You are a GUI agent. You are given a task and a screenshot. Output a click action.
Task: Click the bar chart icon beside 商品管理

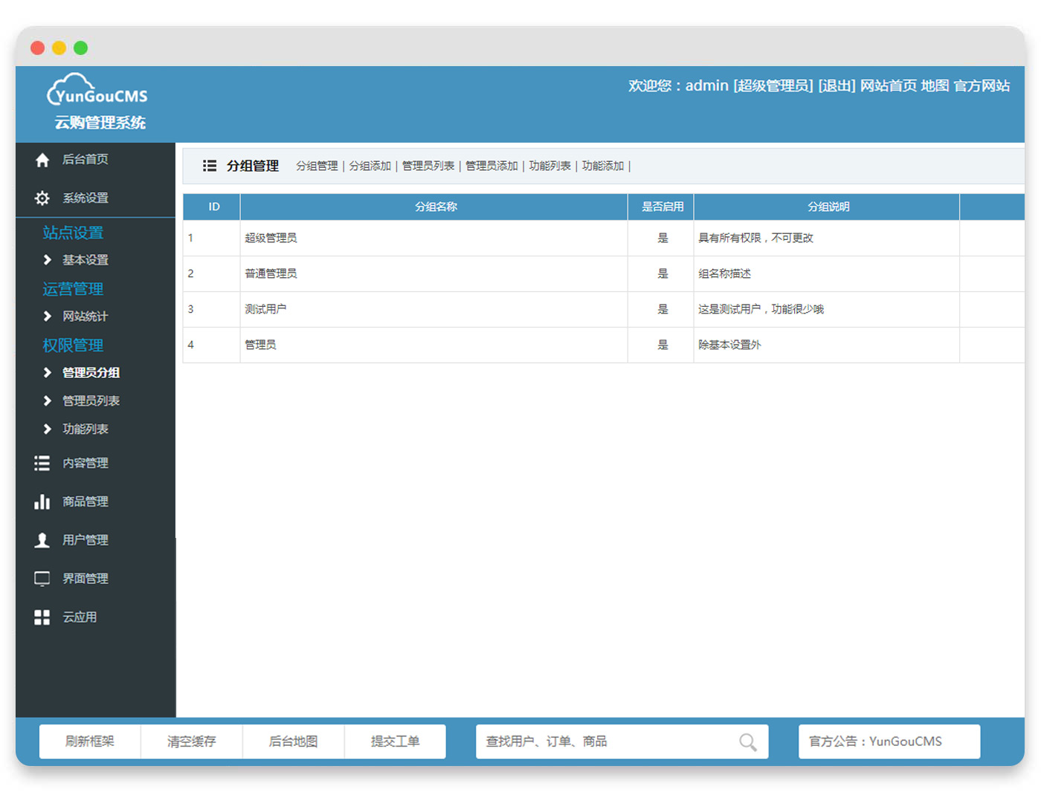[42, 502]
